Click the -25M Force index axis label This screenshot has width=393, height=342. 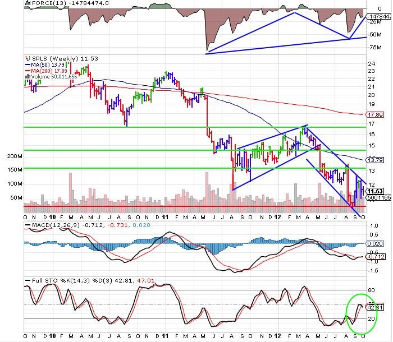[374, 22]
